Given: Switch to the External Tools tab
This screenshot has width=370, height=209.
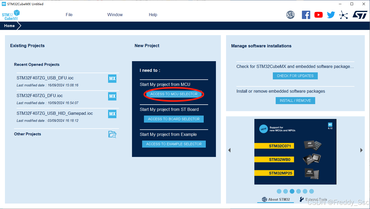Looking at the screenshot, I should (313, 199).
